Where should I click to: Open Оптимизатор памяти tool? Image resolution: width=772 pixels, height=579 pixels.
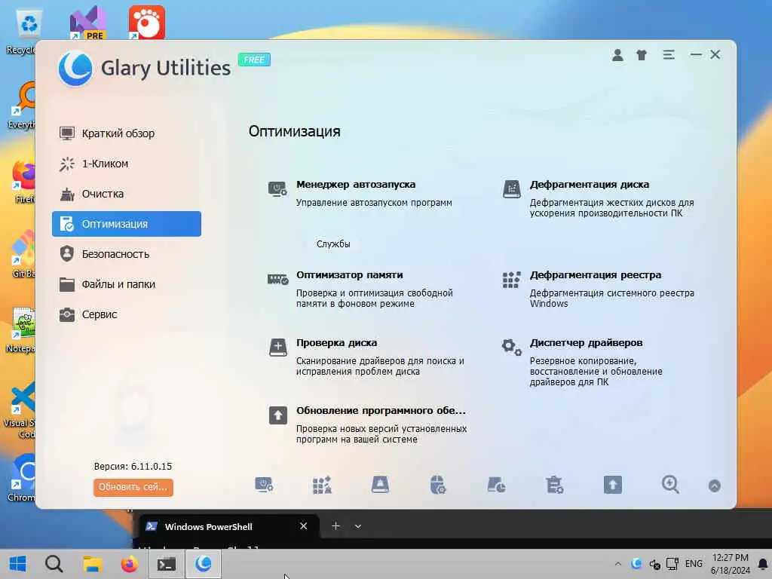click(350, 275)
